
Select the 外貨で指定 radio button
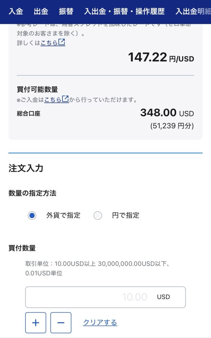coord(32,215)
